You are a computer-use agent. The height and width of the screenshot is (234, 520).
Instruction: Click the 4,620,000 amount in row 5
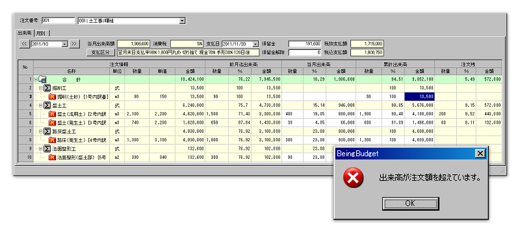(190, 113)
